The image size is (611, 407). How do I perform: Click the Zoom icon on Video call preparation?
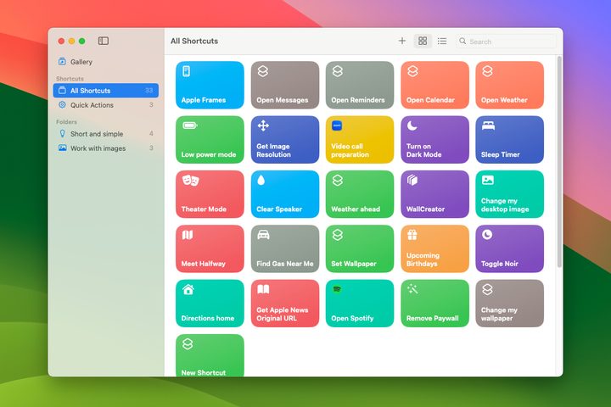337,125
